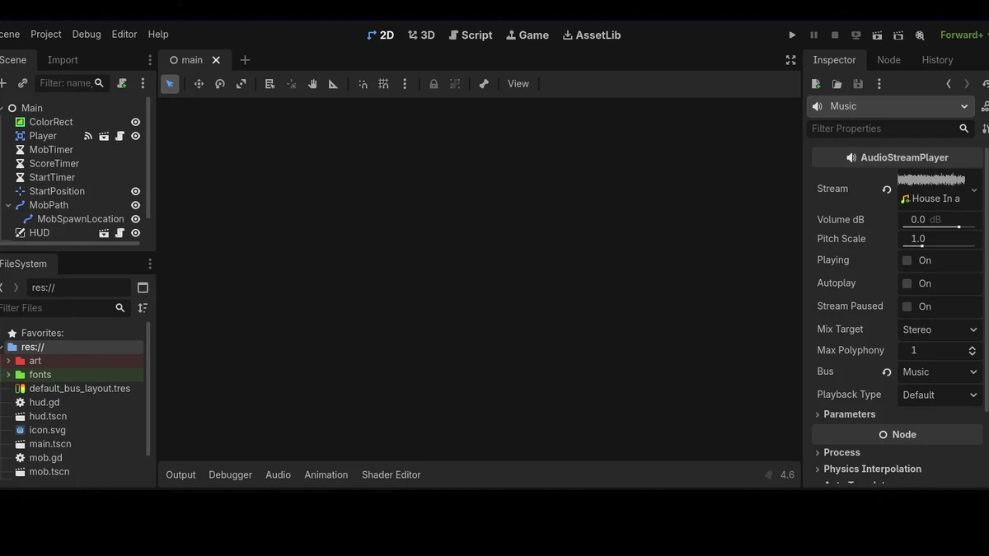
Task: Toggle distraction-free mode expand icon
Action: (x=790, y=60)
